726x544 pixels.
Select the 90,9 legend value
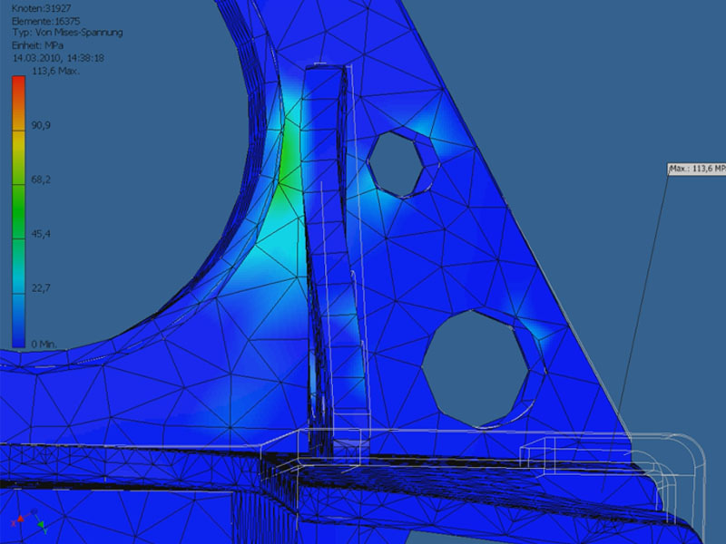click(41, 125)
